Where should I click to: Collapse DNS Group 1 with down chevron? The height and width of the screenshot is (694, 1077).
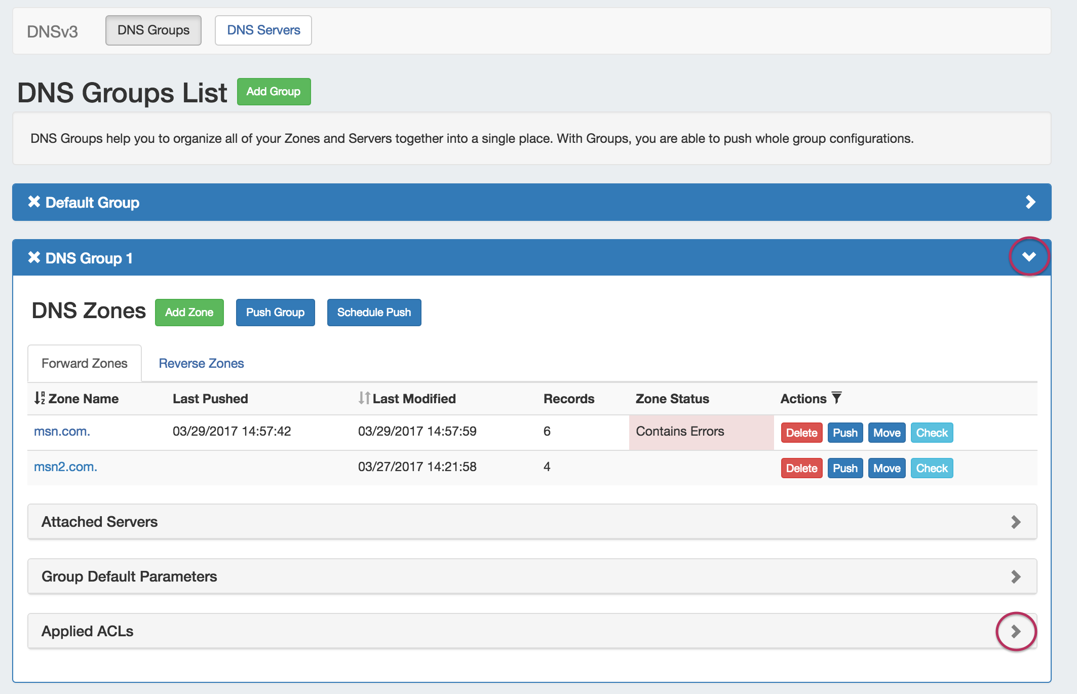(1029, 257)
